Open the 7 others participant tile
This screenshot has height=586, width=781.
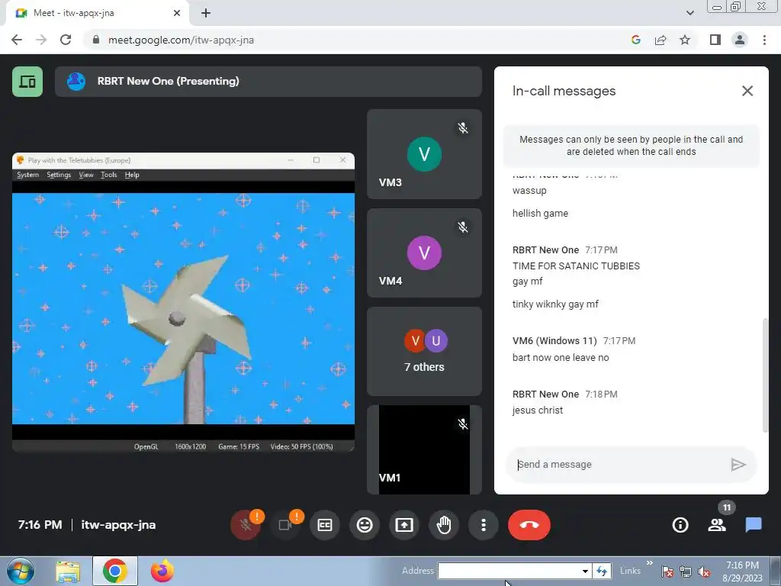[424, 351]
